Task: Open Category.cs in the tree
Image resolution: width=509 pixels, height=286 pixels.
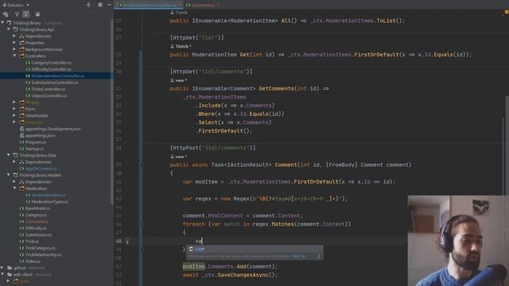Action: 36,215
